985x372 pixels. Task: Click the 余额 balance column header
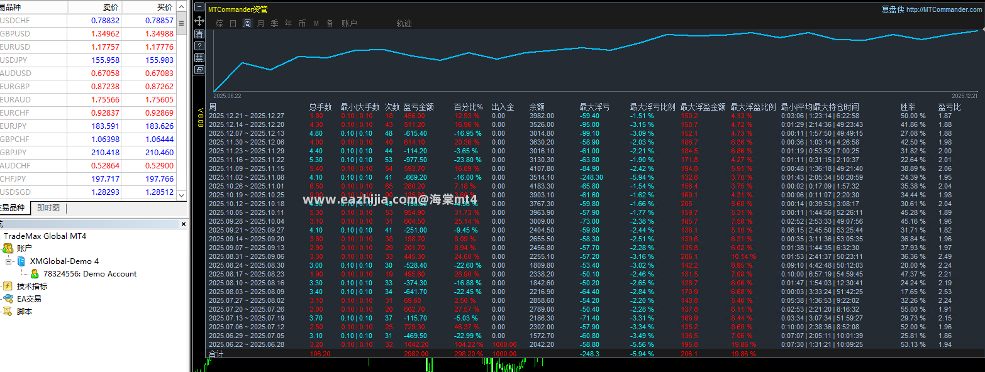(537, 107)
